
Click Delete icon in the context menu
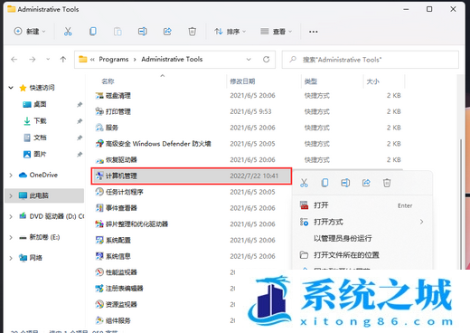coord(387,183)
